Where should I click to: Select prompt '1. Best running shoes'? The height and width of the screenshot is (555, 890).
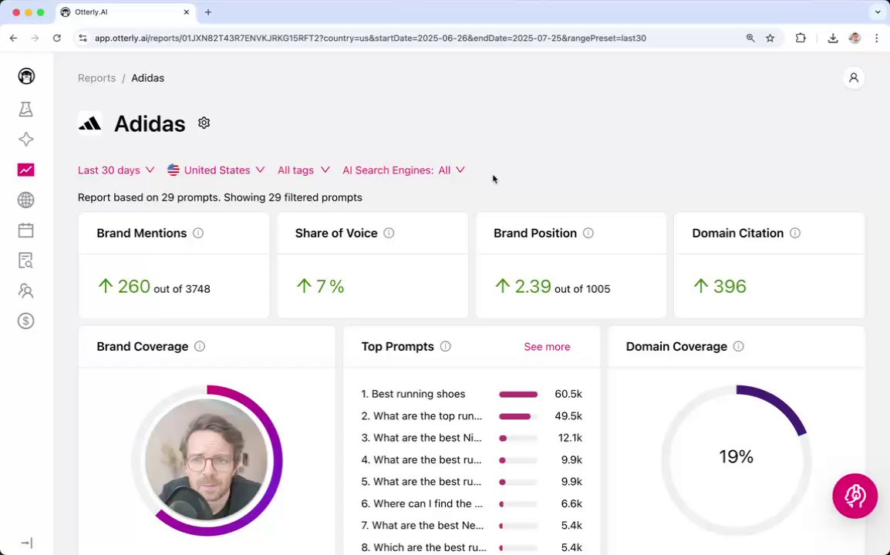point(413,394)
